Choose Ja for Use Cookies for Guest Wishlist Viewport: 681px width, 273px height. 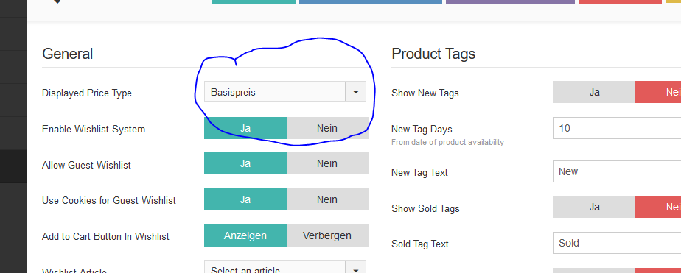click(x=245, y=199)
